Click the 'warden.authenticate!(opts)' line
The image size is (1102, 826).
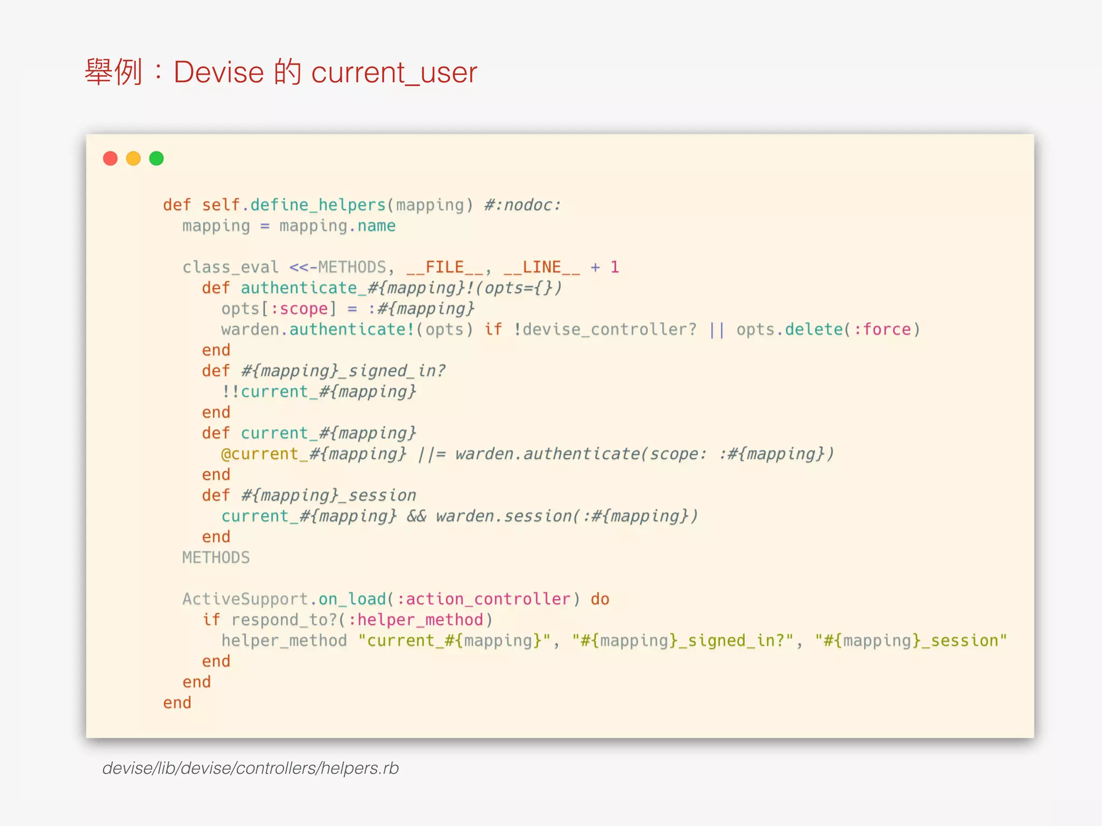(571, 329)
